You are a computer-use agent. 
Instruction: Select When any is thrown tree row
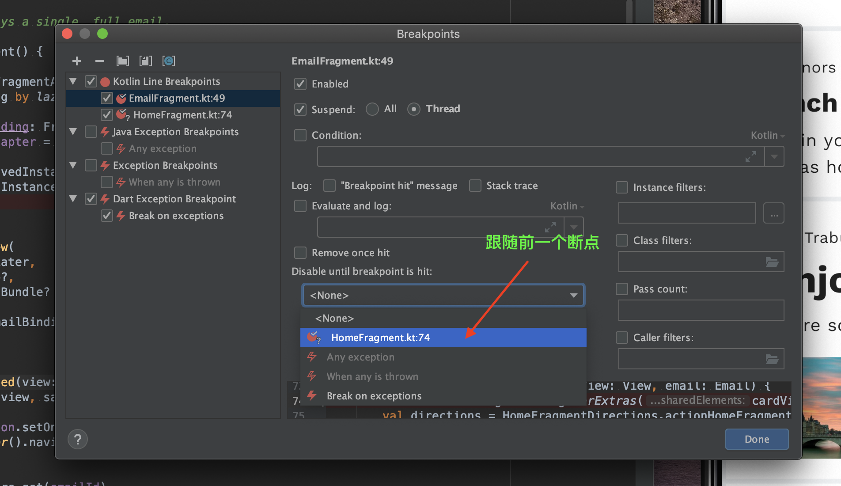[x=173, y=182]
